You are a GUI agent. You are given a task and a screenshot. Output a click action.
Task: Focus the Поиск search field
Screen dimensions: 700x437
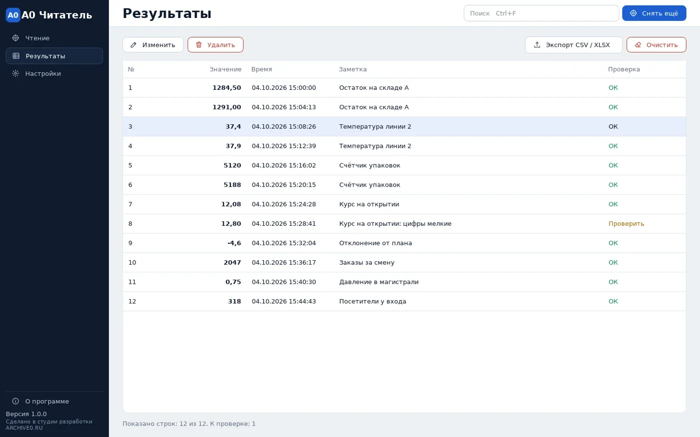[x=541, y=13]
